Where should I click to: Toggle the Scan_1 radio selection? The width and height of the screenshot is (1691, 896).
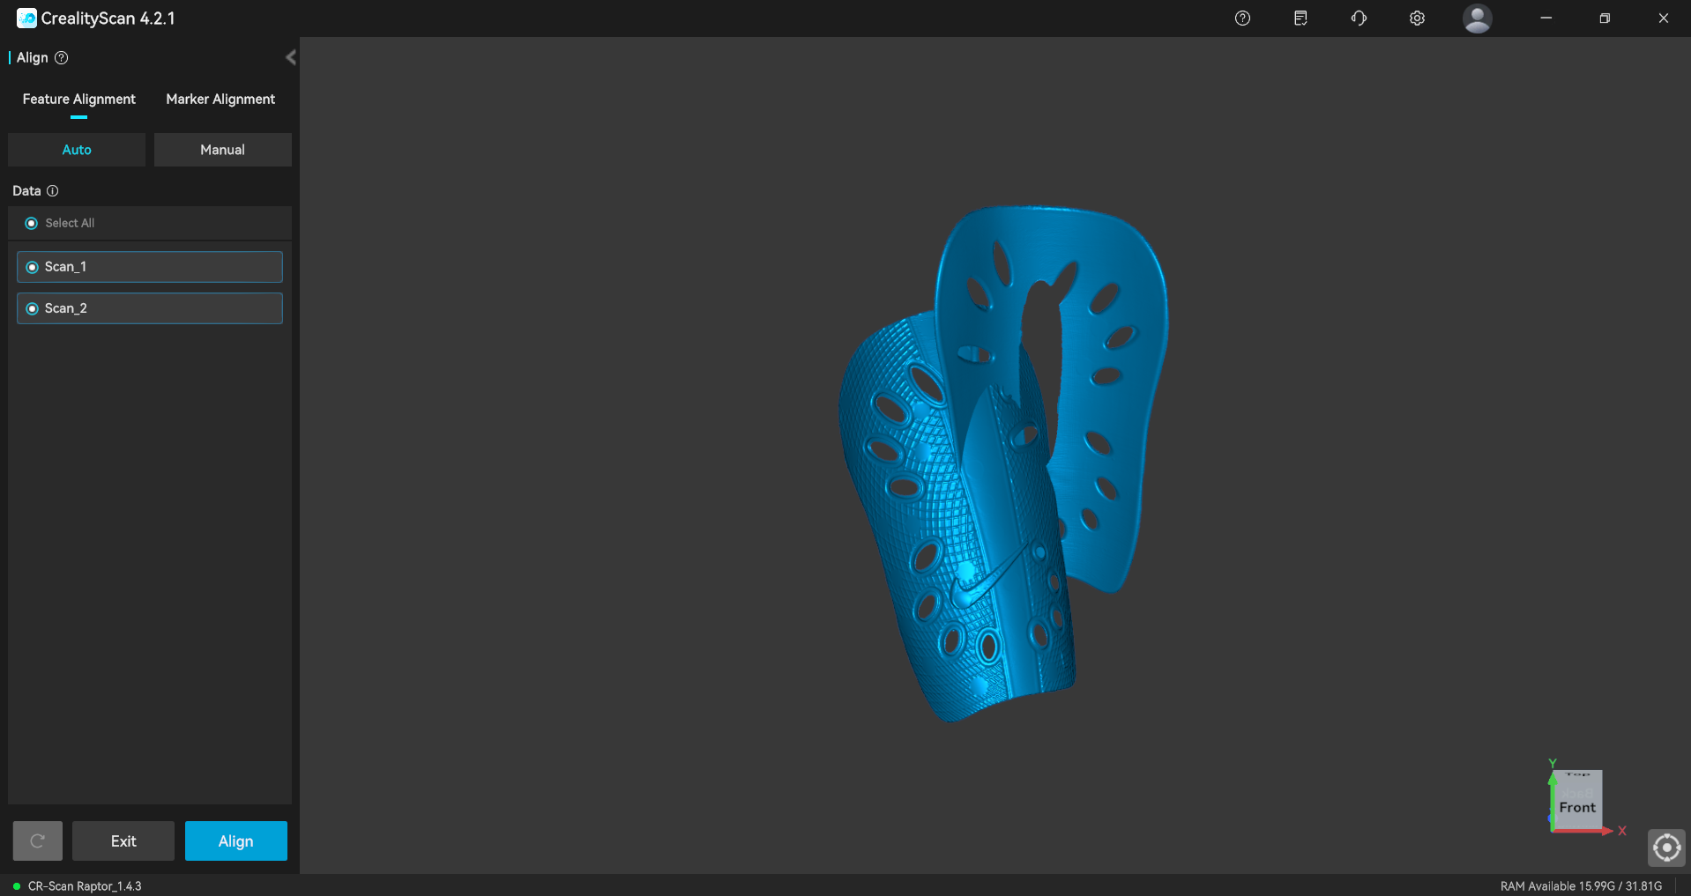33,267
